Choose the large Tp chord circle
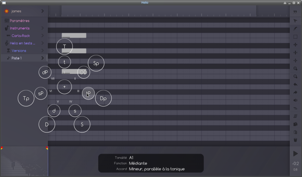This screenshot has height=177, width=302. [26, 98]
